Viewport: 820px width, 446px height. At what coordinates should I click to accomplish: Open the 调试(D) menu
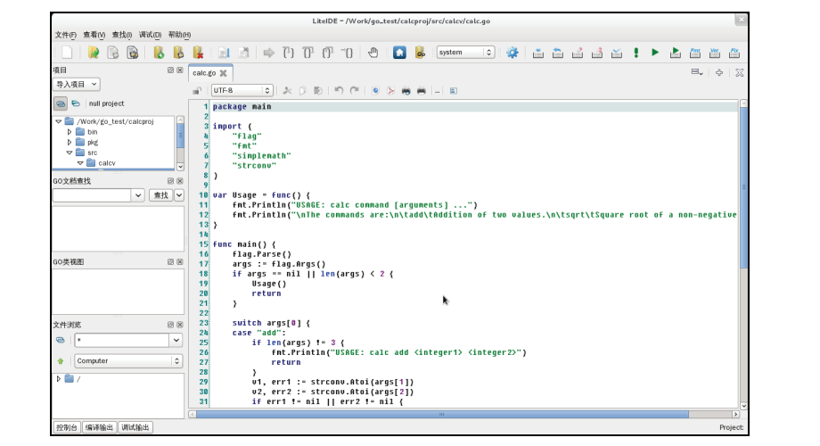click(150, 35)
